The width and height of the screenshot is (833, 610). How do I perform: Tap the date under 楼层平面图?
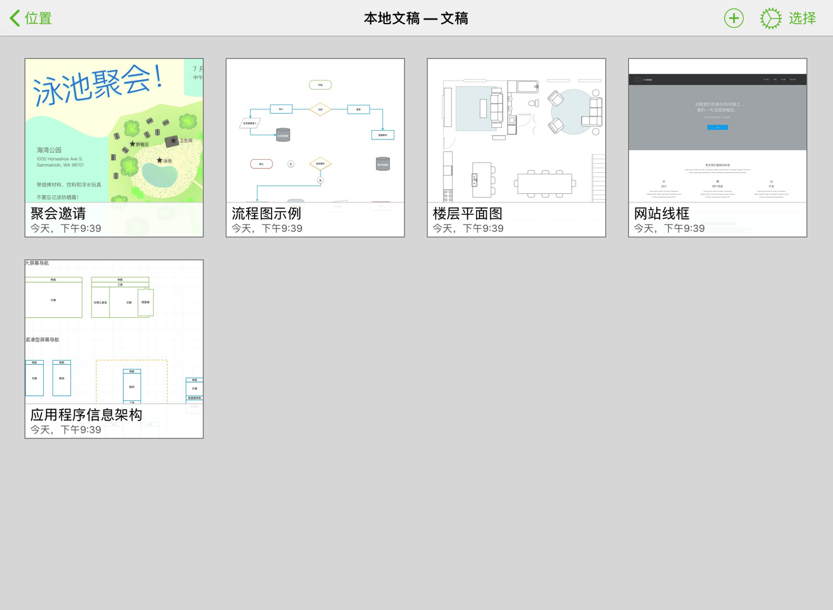(x=468, y=228)
